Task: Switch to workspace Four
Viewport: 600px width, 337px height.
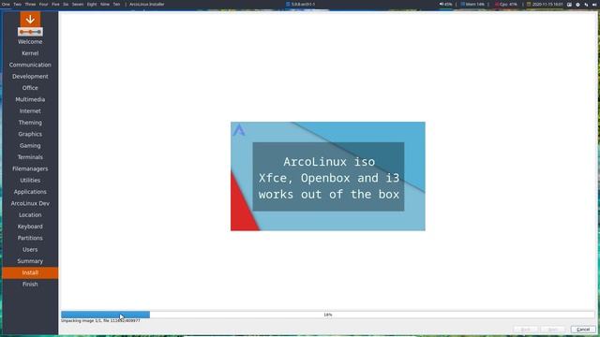Action: point(44,4)
